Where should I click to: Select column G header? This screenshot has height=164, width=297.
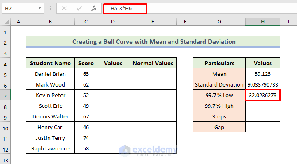tap(219, 21)
